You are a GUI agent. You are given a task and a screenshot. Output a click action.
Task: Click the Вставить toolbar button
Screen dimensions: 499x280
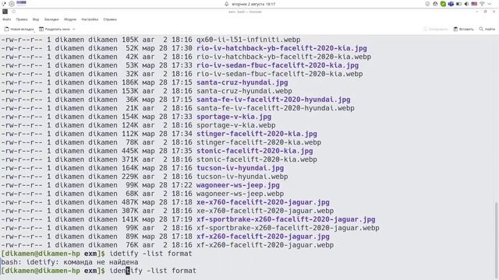tap(463, 30)
